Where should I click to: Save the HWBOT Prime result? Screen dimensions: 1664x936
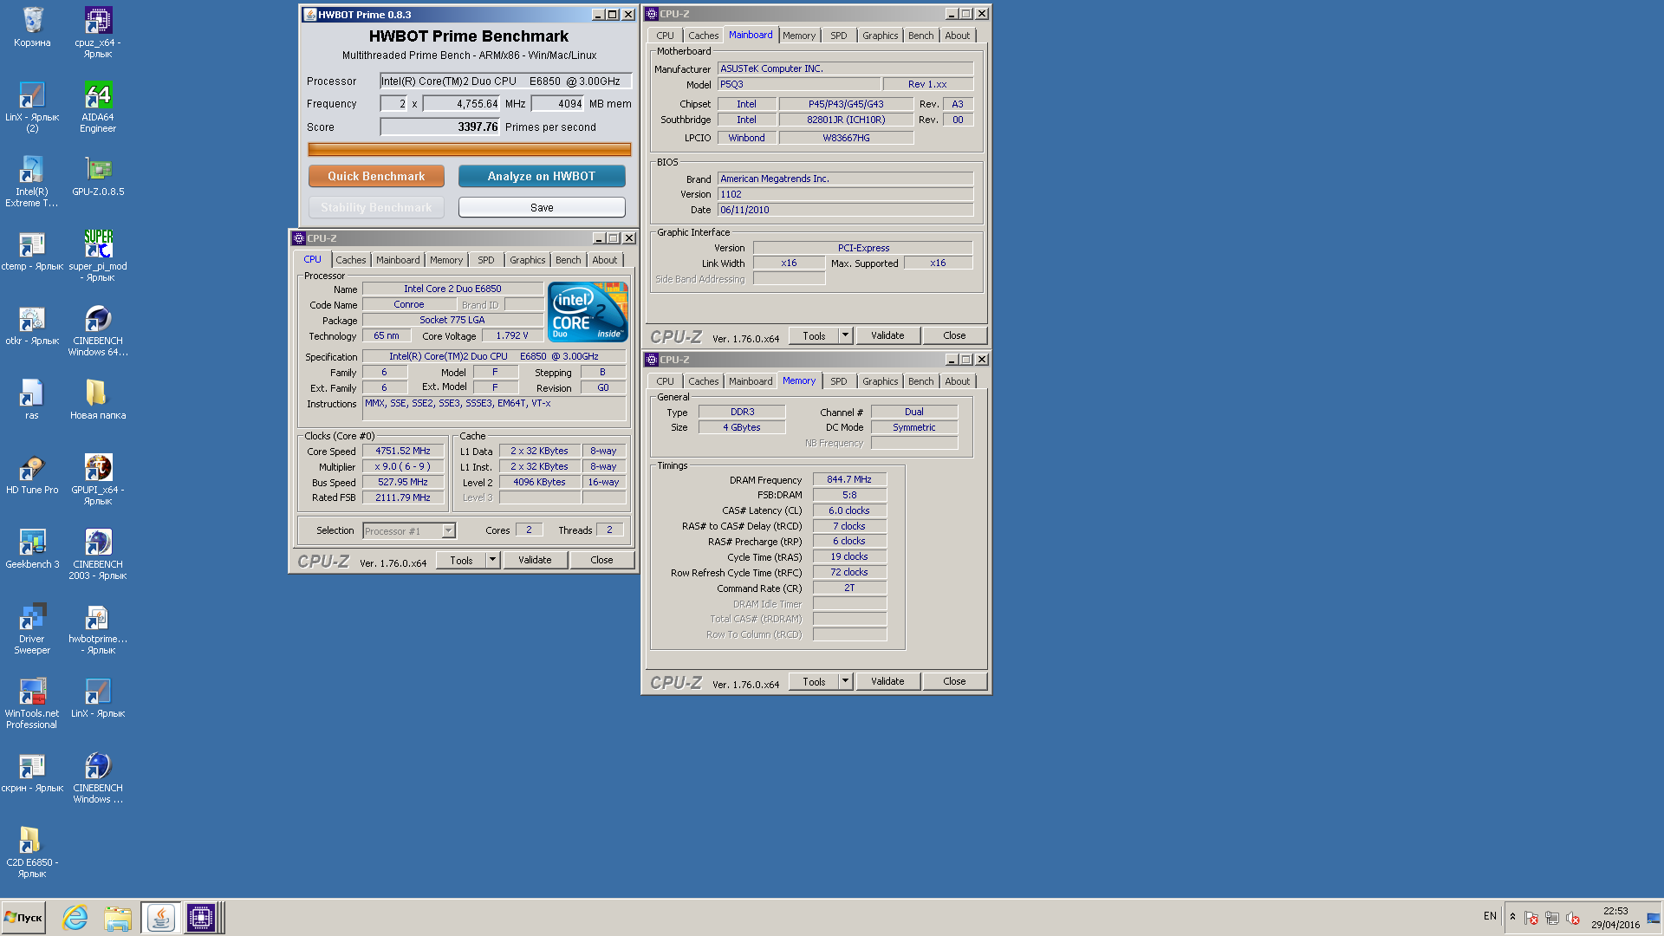coord(542,207)
